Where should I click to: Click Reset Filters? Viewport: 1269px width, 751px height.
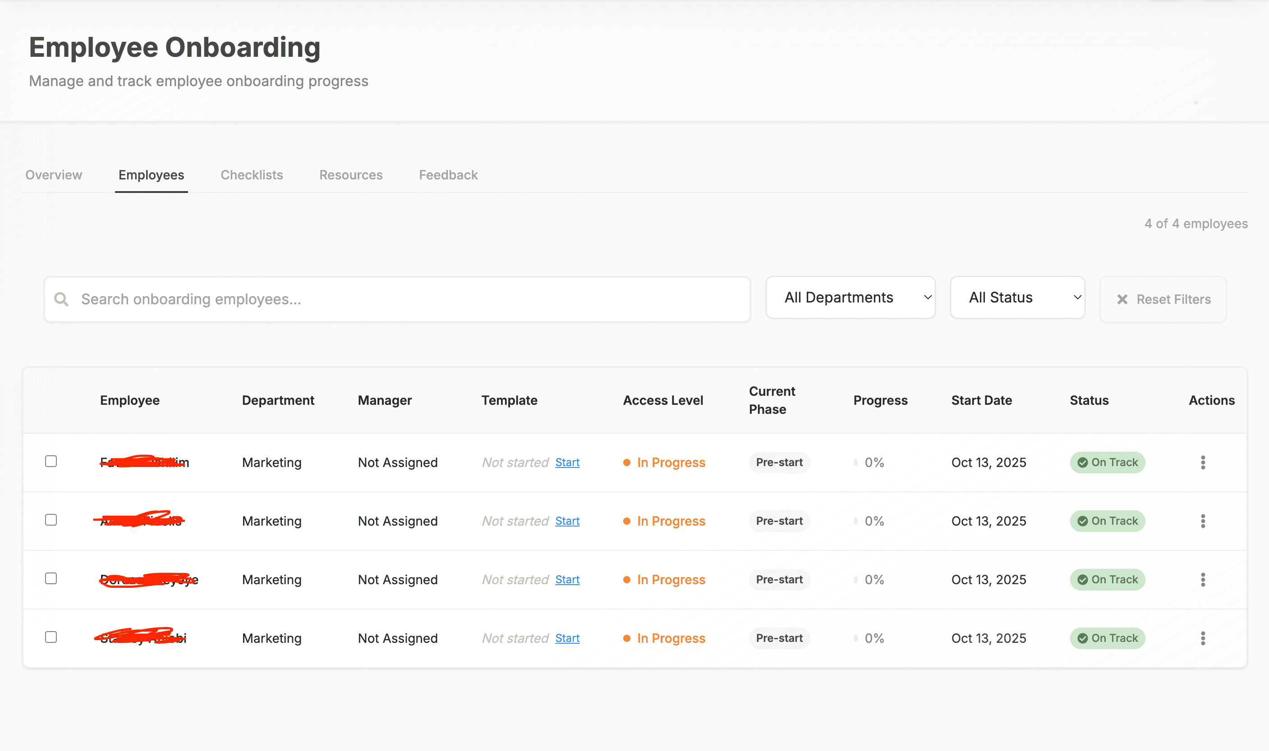tap(1163, 299)
